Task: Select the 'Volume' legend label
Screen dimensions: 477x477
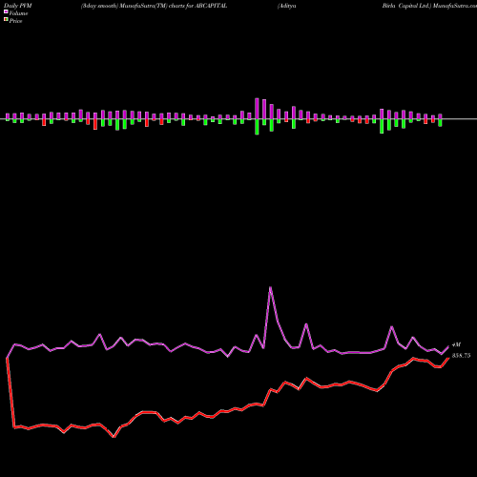Action: tap(18, 13)
